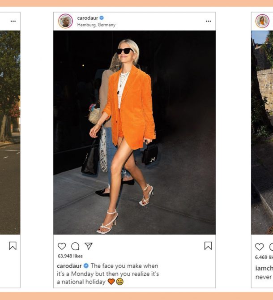This screenshot has height=300, width=273.
Task: View the 63,948 likes list
Action: [x=70, y=256]
